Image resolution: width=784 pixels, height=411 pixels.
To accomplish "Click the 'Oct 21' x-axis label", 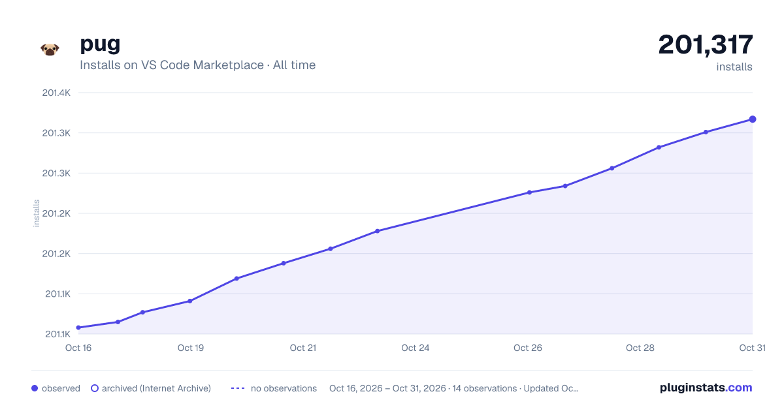I will pyautogui.click(x=303, y=348).
